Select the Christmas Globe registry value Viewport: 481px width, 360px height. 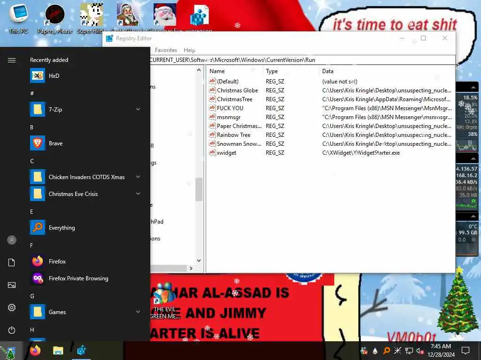[x=237, y=90]
